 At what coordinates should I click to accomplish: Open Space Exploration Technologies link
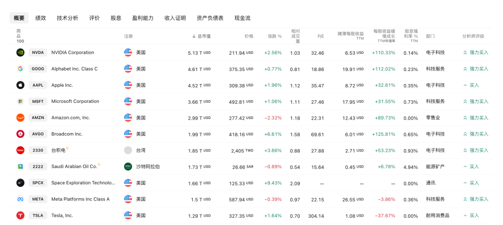[x=83, y=183]
